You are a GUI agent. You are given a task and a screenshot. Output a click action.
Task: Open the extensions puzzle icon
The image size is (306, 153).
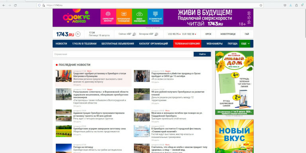click(296, 5)
